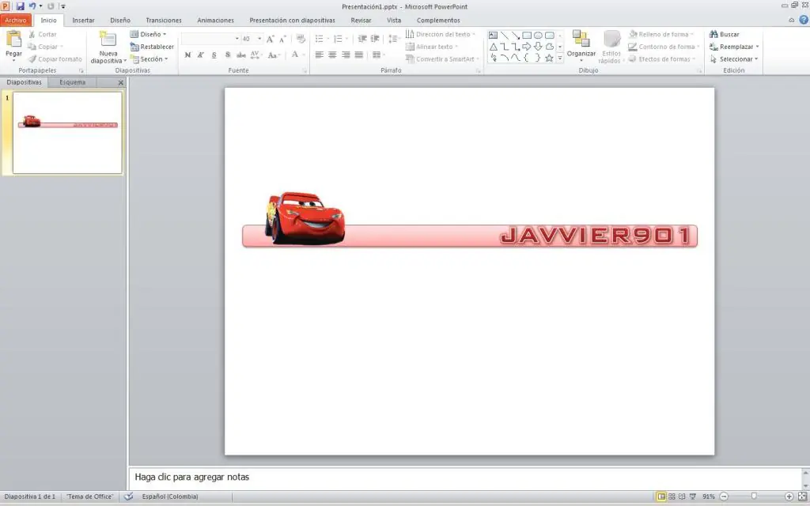Center text in Párrafo group

332,55
